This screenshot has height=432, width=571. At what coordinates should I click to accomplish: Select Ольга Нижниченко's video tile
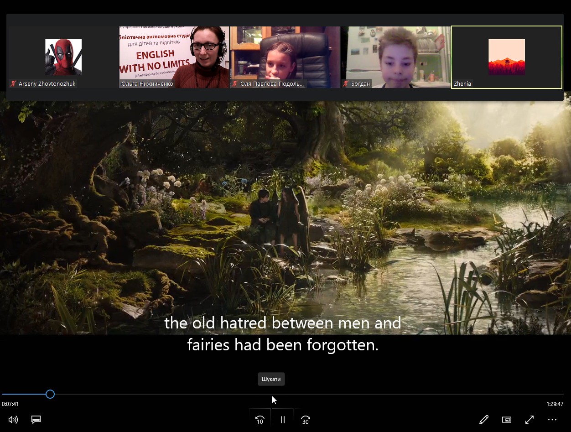(x=174, y=57)
